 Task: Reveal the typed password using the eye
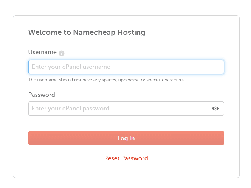pyautogui.click(x=215, y=109)
